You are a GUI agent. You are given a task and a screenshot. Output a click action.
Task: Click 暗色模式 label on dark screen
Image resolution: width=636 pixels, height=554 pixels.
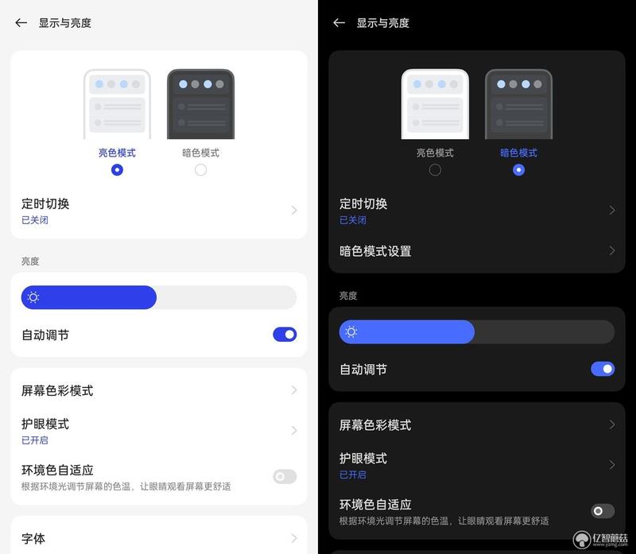519,153
